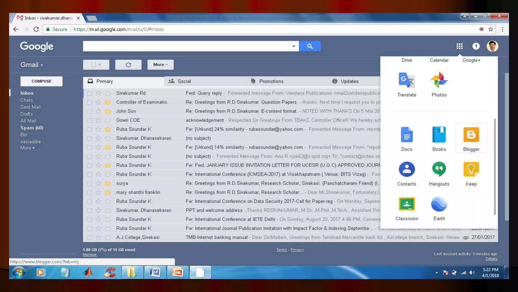
Task: Tick the checkbox for Sivakumar Rd email
Action: [x=89, y=93]
